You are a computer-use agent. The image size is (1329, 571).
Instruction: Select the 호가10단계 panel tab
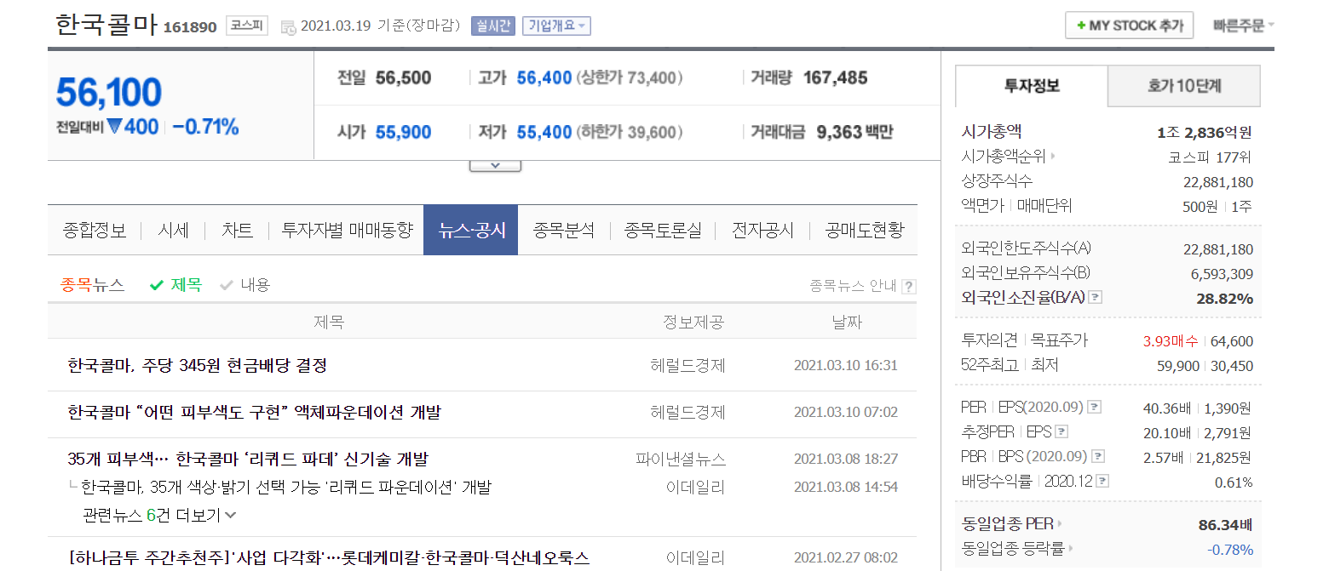tap(1184, 86)
